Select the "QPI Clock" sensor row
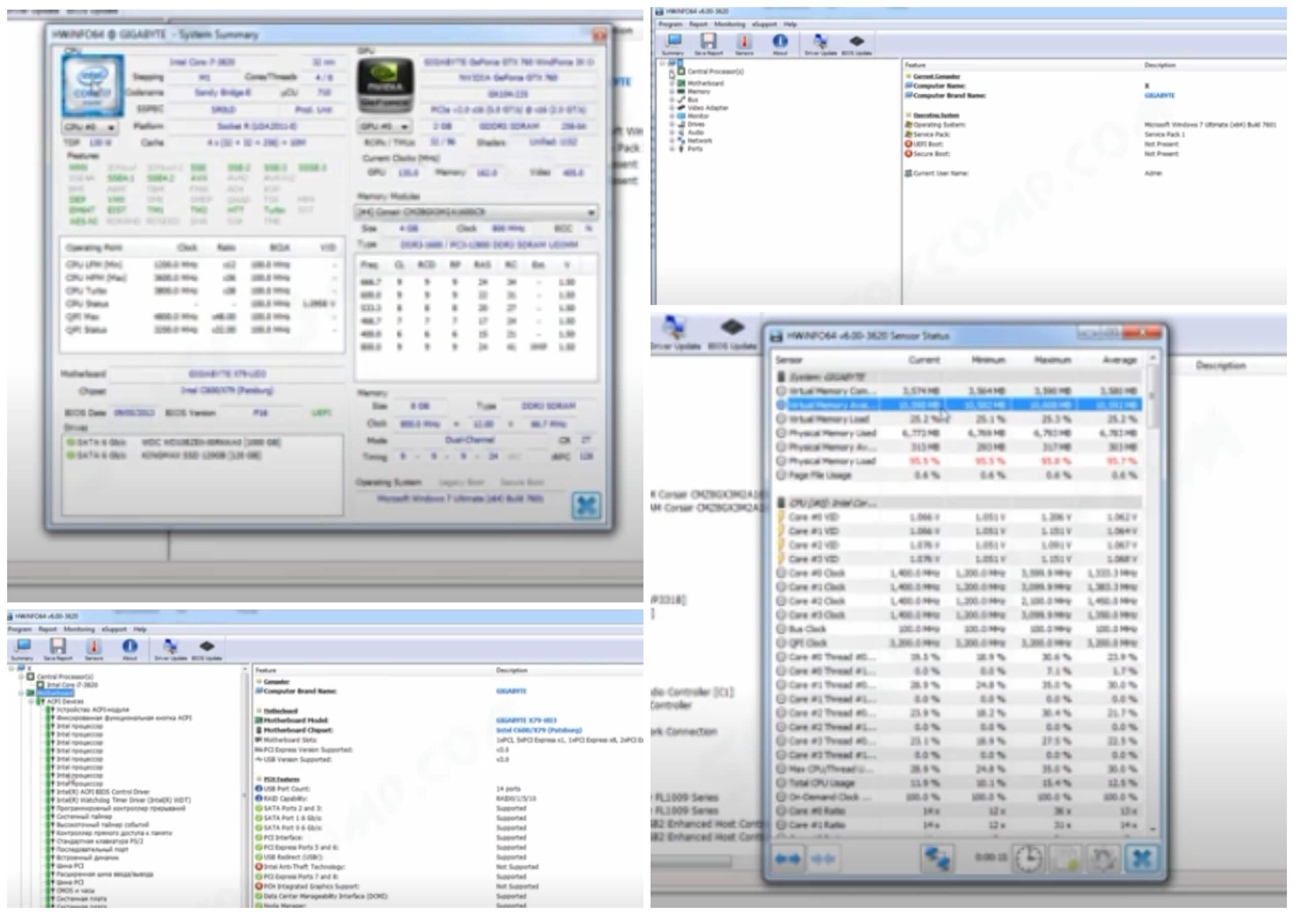This screenshot has height=915, width=1294. click(x=959, y=643)
